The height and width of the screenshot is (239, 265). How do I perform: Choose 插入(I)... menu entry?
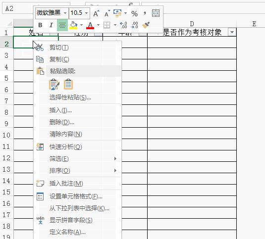(78, 110)
